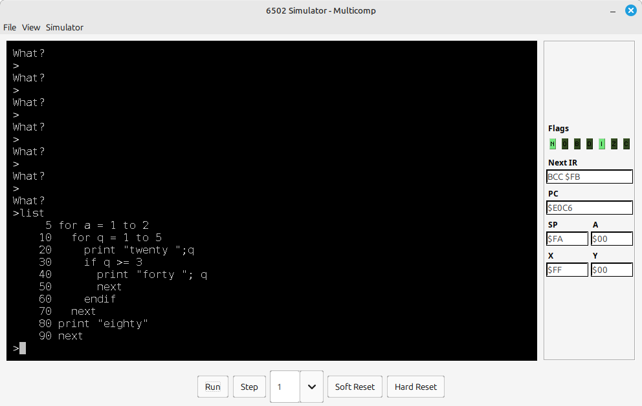Open the File menu
This screenshot has height=406, width=642.
pos(10,27)
